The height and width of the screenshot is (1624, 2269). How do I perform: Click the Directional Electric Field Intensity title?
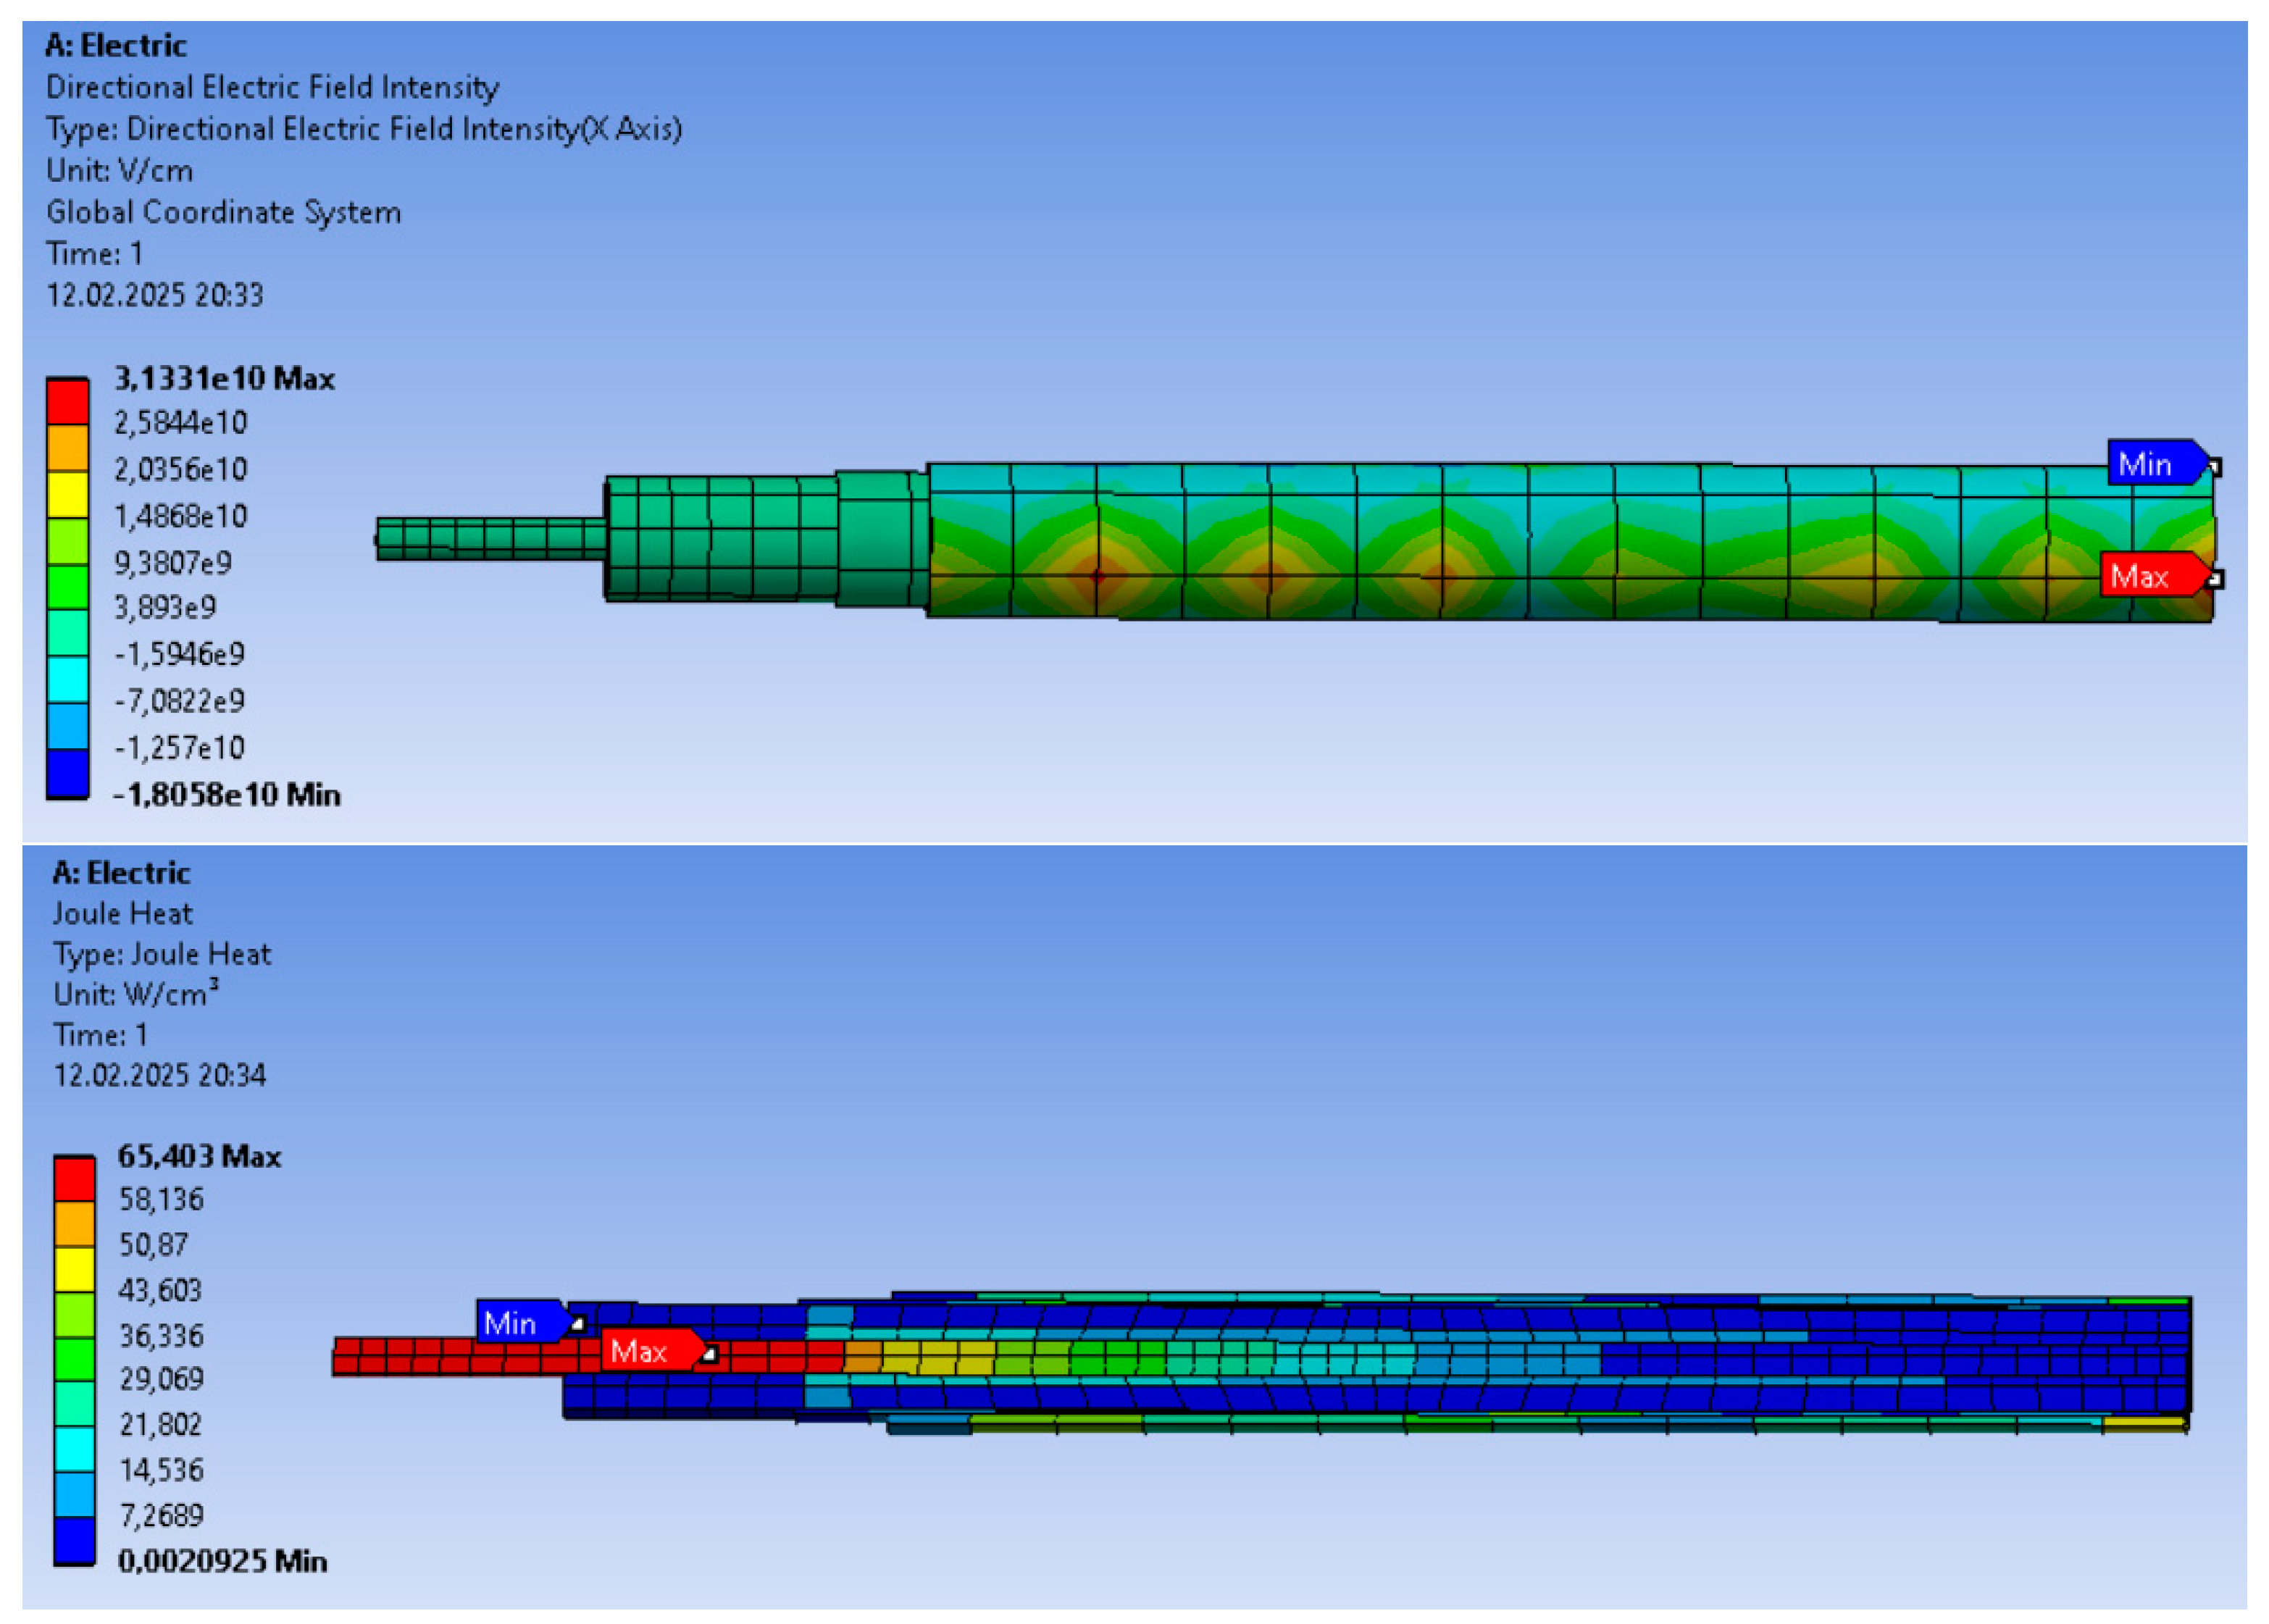coord(272,87)
